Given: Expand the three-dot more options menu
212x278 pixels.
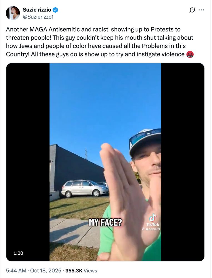Looking at the screenshot, I should 202,10.
